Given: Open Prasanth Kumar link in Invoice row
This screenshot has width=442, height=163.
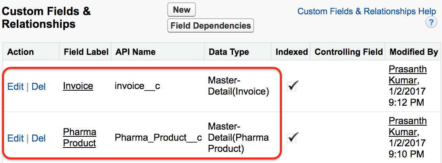Looking at the screenshot, I should 408,75.
